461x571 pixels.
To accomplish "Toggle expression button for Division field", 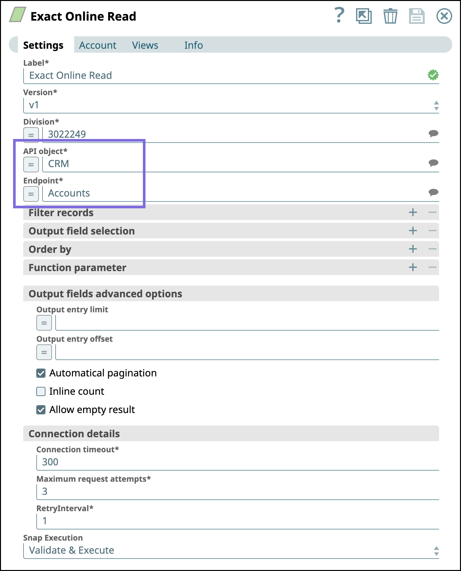I will coord(31,135).
